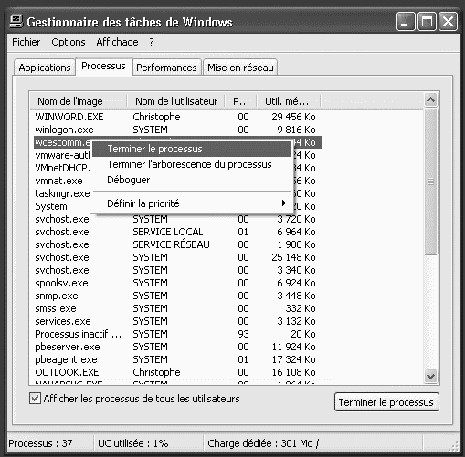Click the vertical scrollbar thumb
Screen dimensions: 465x457
[x=430, y=182]
